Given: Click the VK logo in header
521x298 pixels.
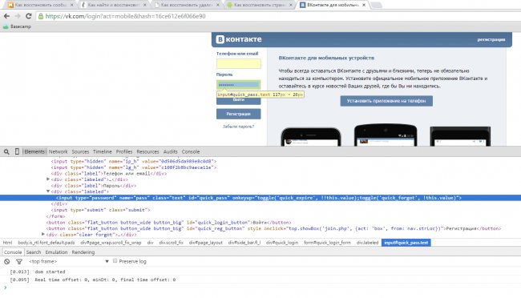Looking at the screenshot, I should 239,39.
